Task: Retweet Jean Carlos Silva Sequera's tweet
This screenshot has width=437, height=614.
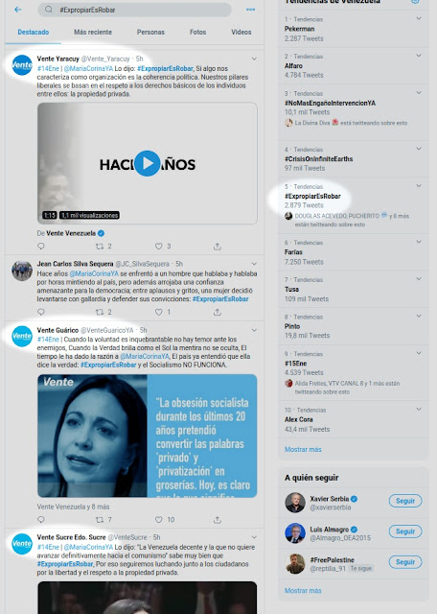Action: (101, 312)
